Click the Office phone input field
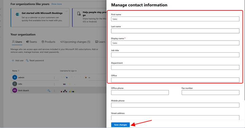The image size is (245, 128). tap(140, 92)
